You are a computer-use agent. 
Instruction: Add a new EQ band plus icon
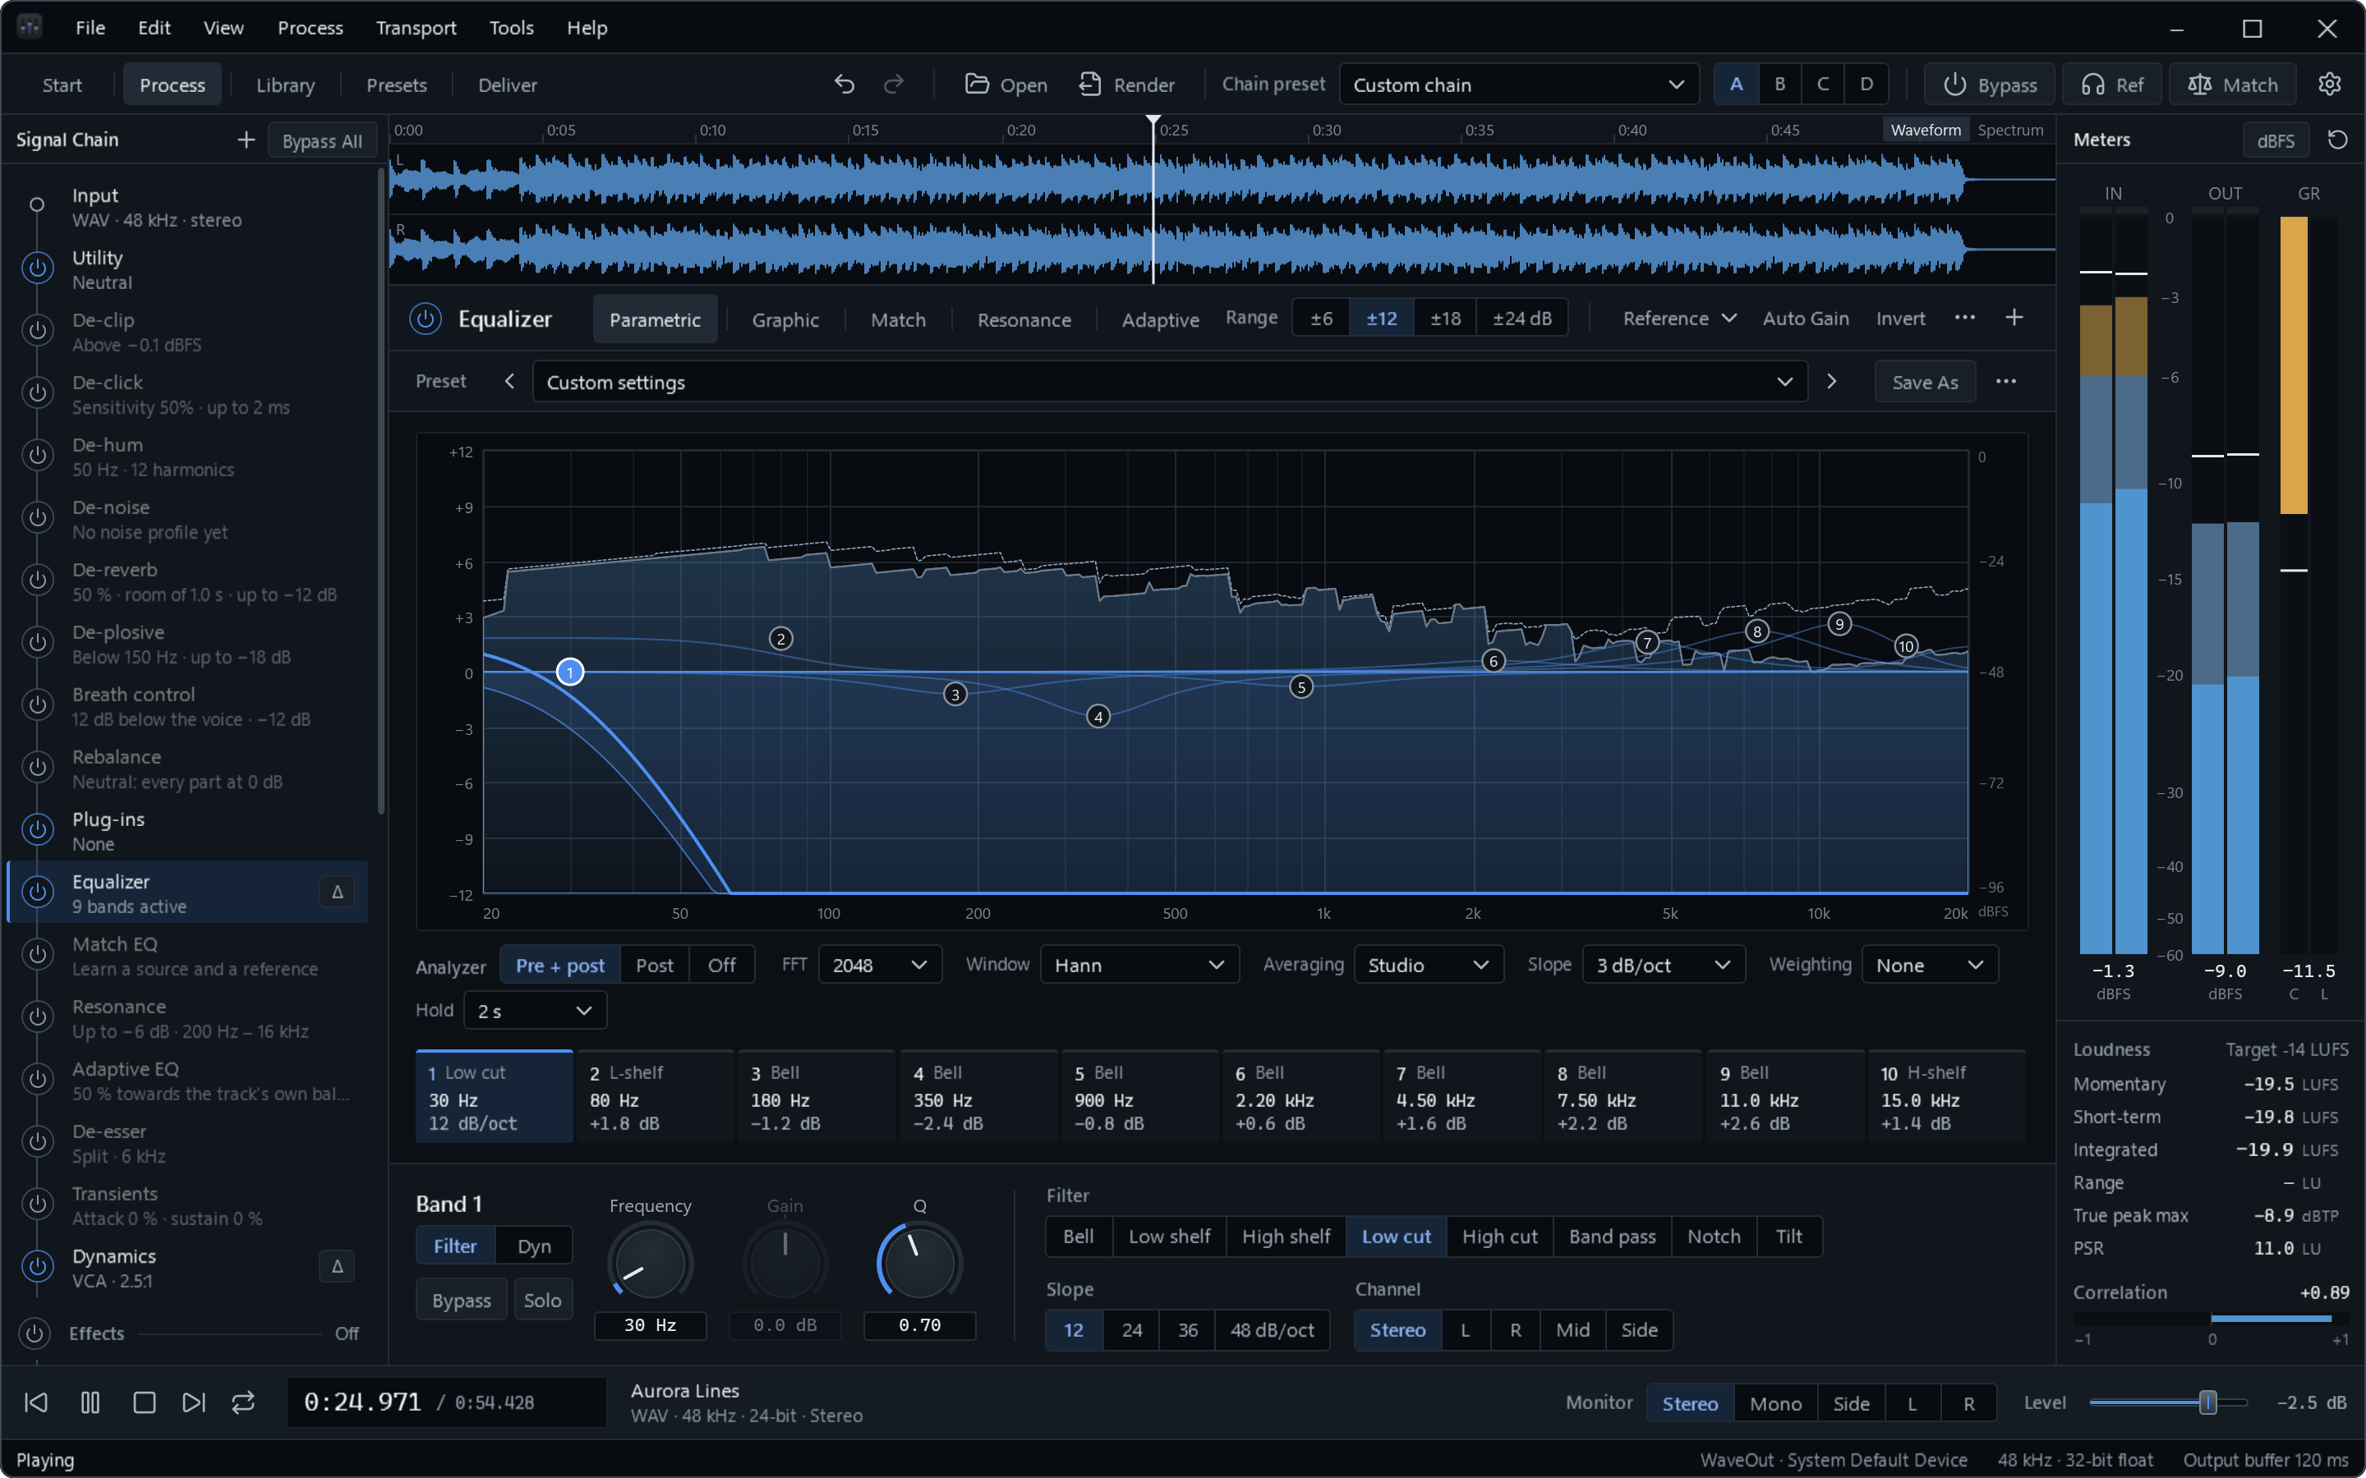2014,318
